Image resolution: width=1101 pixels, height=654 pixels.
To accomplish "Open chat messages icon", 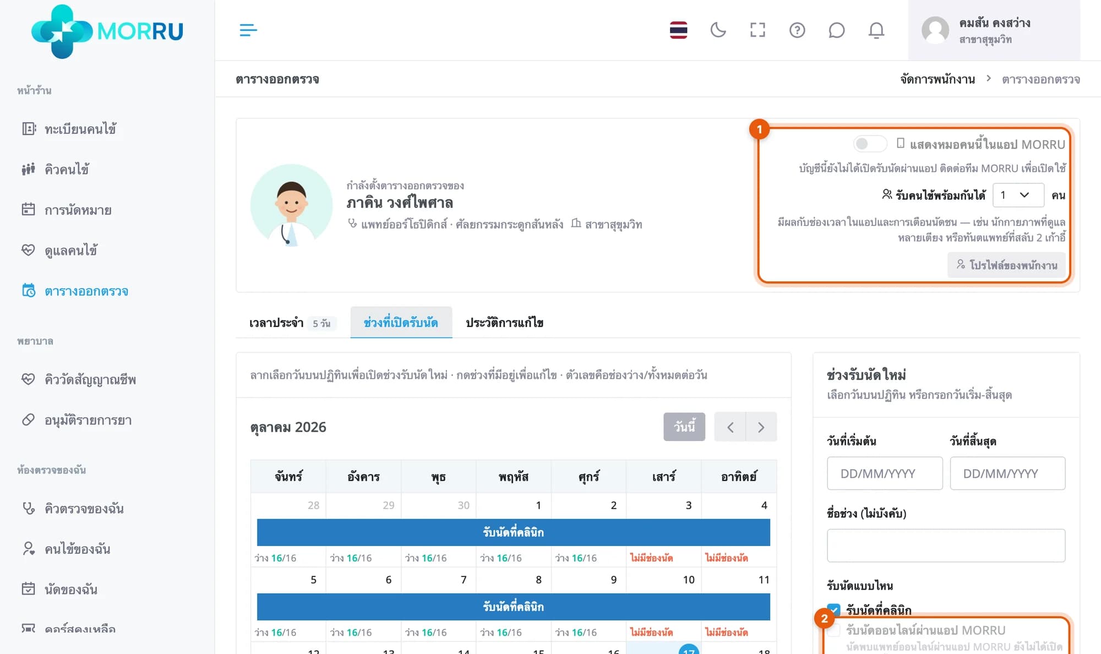I will point(837,30).
